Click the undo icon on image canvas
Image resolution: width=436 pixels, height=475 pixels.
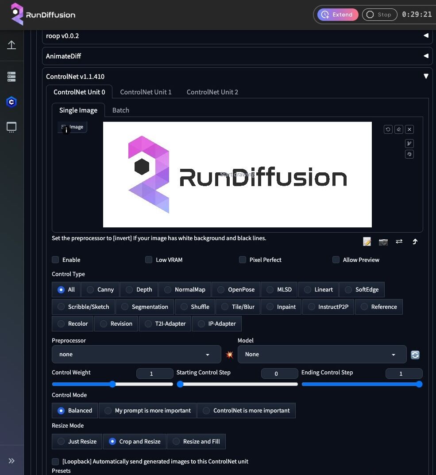[388, 129]
